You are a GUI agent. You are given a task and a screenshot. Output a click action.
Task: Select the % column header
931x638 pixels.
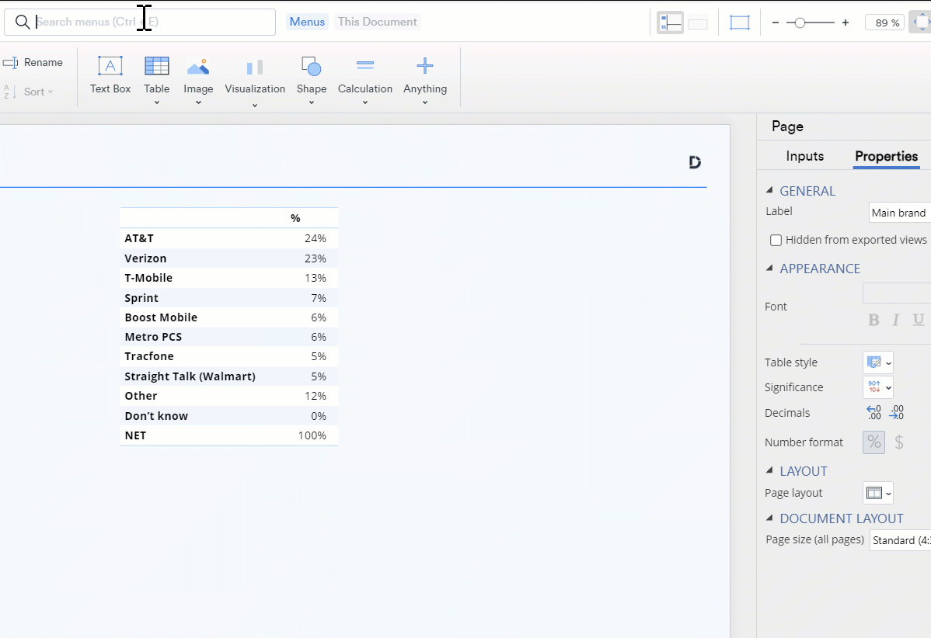tap(295, 218)
